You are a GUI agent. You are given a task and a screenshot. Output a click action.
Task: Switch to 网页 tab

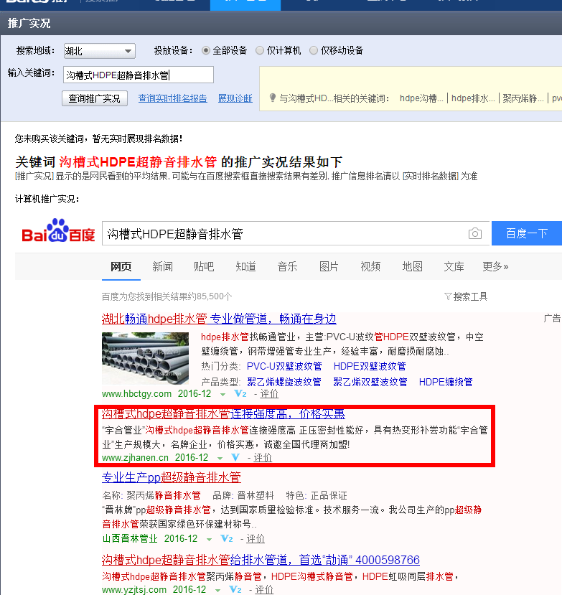pos(121,267)
